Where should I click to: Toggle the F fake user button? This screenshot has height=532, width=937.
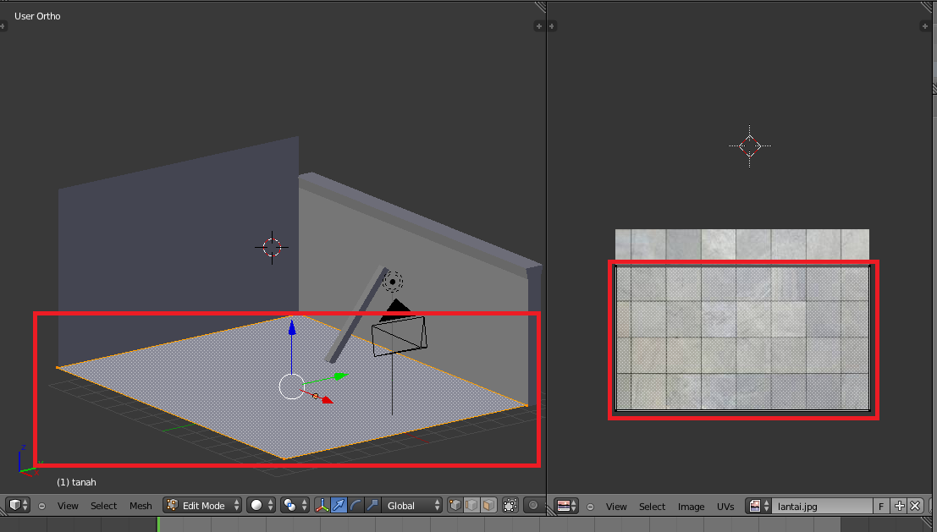(881, 506)
